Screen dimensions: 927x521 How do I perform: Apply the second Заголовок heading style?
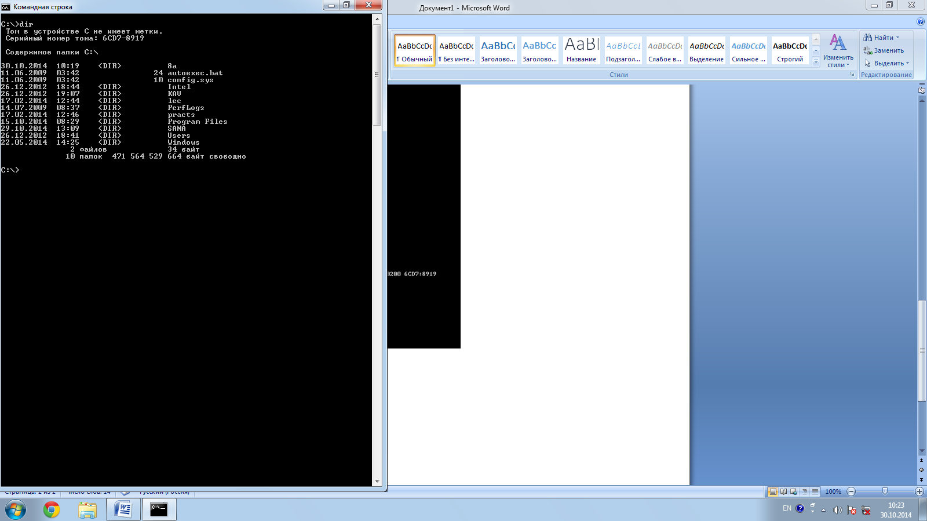539,50
